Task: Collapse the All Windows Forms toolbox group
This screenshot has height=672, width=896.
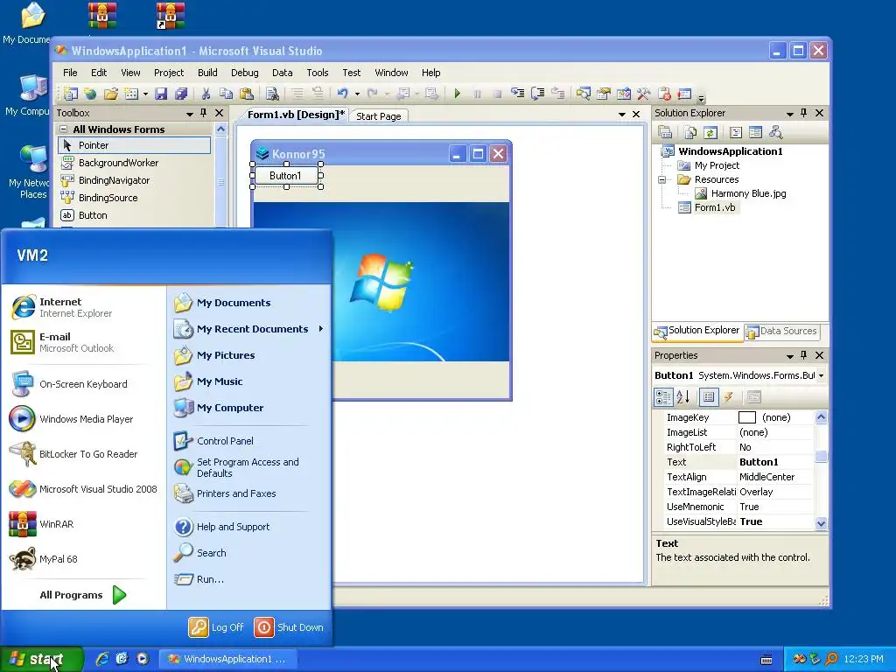Action: point(64,129)
